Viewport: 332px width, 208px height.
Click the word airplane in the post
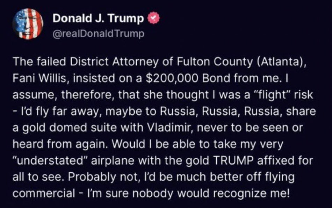[x=113, y=160]
